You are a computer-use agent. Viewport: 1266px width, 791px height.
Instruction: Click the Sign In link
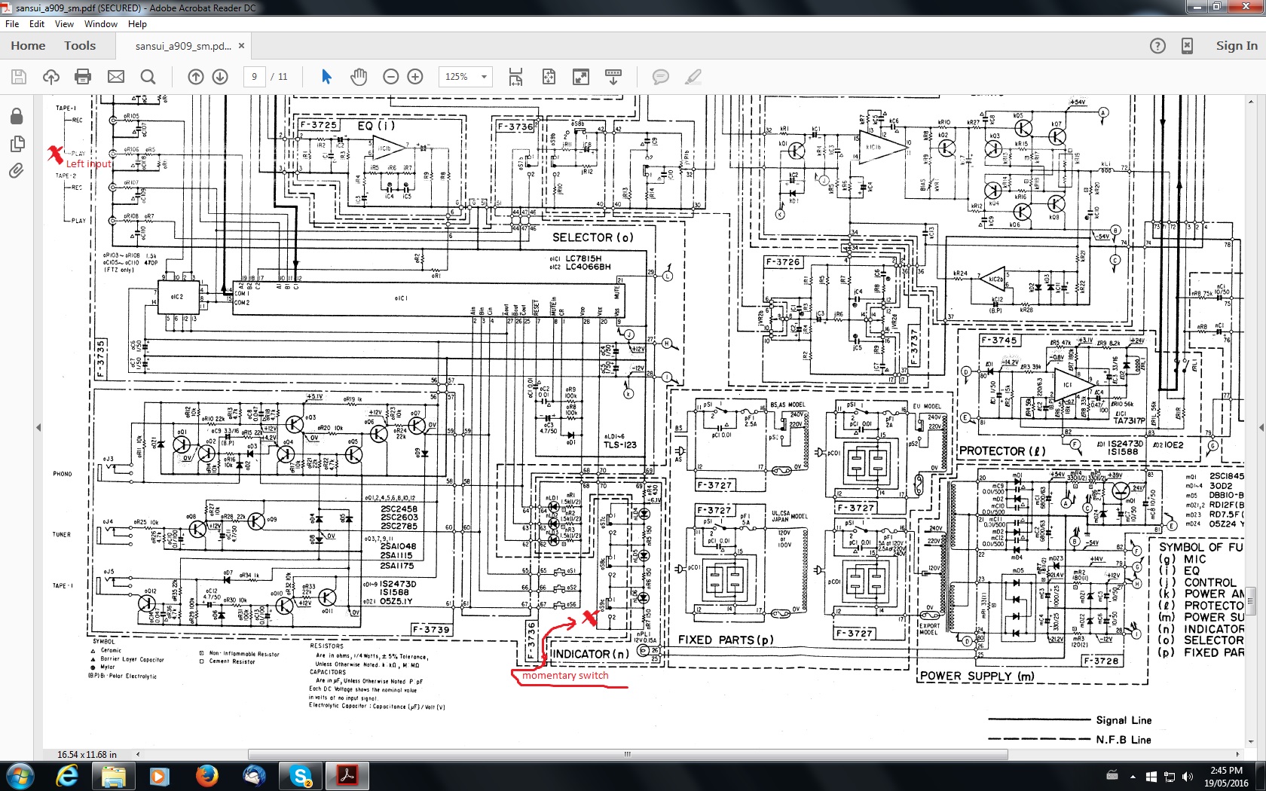pyautogui.click(x=1237, y=46)
